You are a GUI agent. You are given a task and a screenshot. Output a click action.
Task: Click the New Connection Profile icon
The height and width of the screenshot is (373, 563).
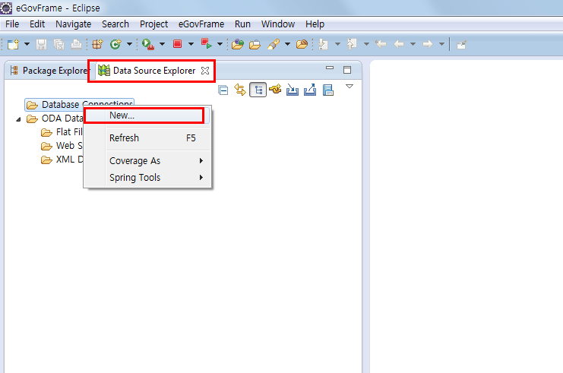(275, 90)
